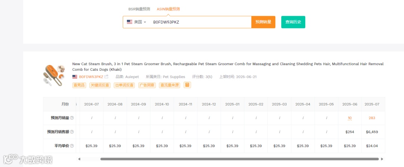The image size is (404, 167).
Task: Click the table scrollbar left arrow
Action: coord(79,159)
